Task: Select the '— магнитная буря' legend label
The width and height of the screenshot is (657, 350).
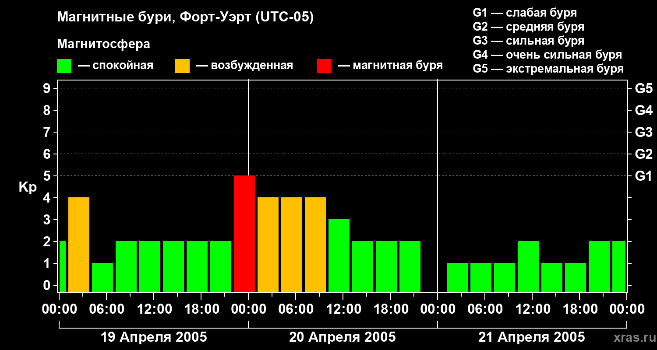Action: pyautogui.click(x=390, y=66)
